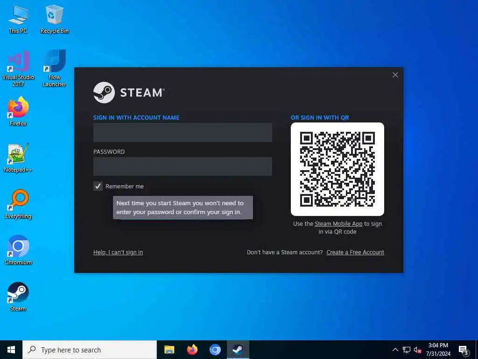Open Chromium from the taskbar

tap(215, 350)
